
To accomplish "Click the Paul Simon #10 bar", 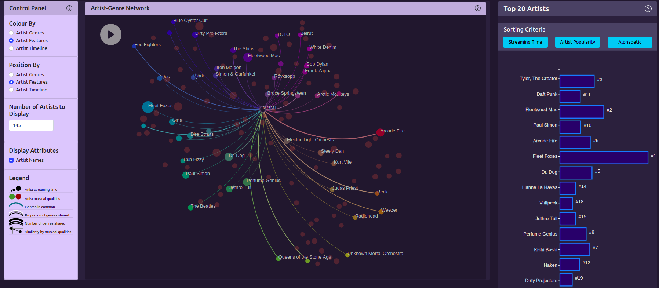I will click(570, 127).
